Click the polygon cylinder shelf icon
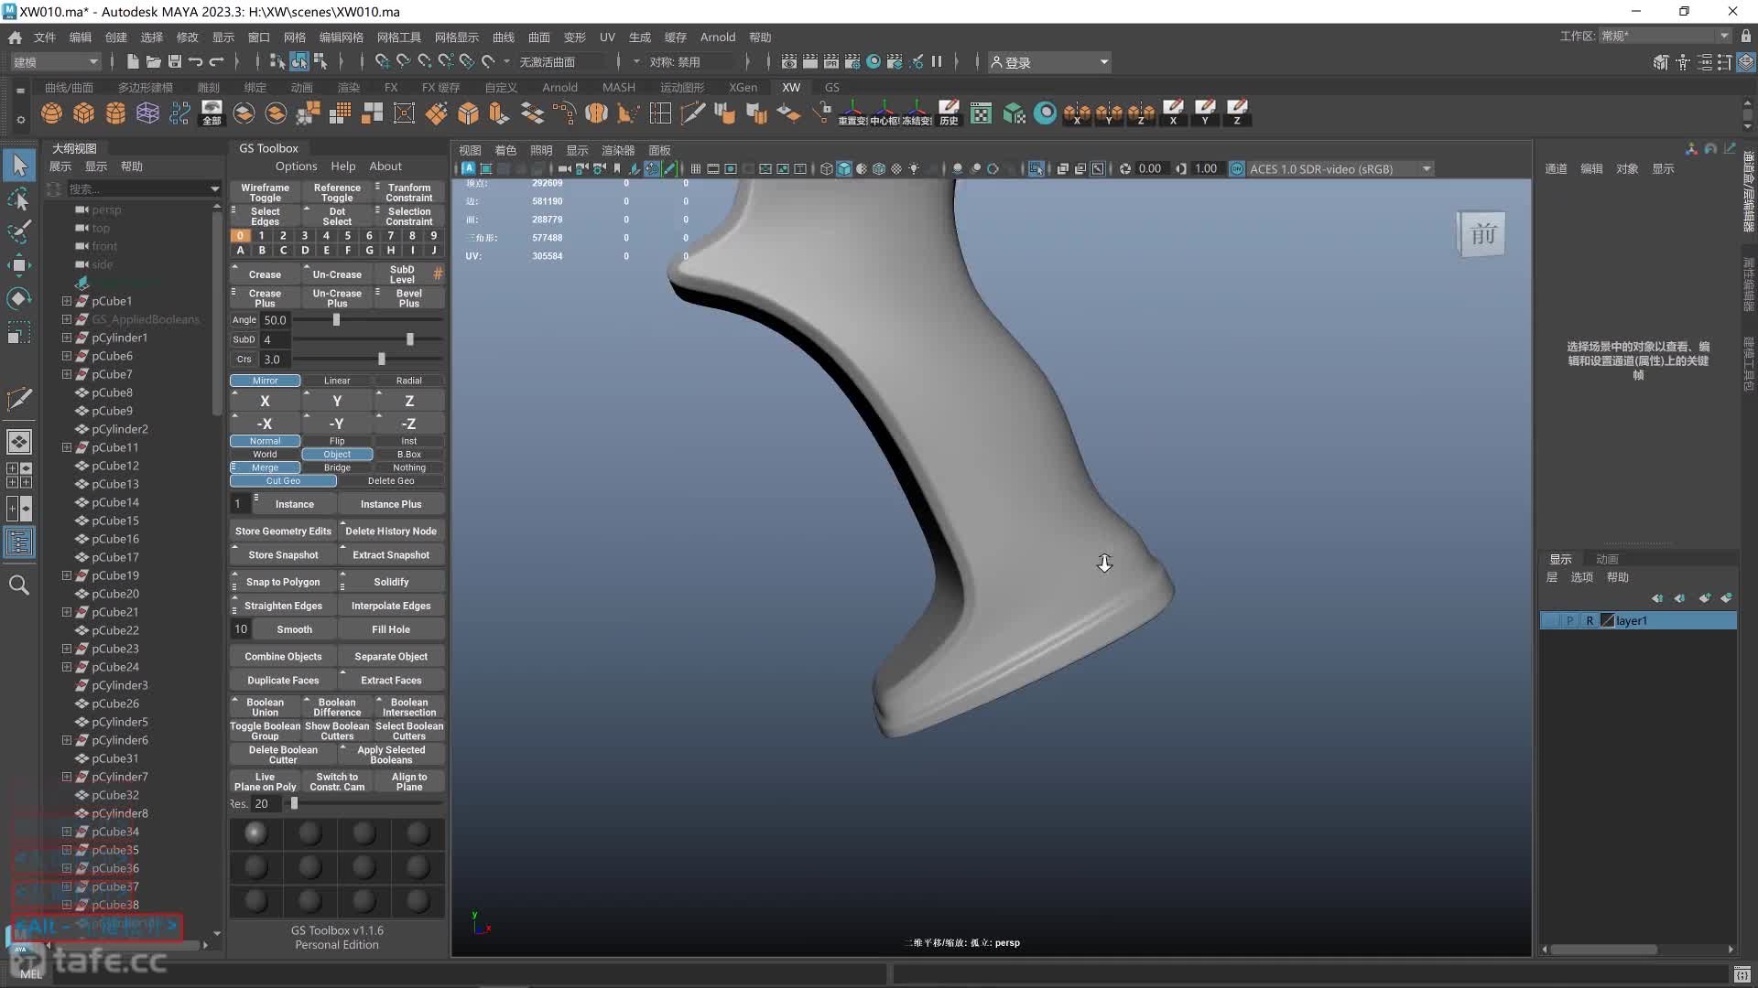The image size is (1758, 988). (115, 113)
